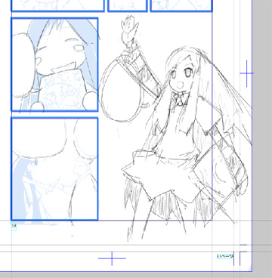Select the page number label near bottom-right corner
Image resolution: width=272 pixels, height=278 pixels.
tap(225, 256)
